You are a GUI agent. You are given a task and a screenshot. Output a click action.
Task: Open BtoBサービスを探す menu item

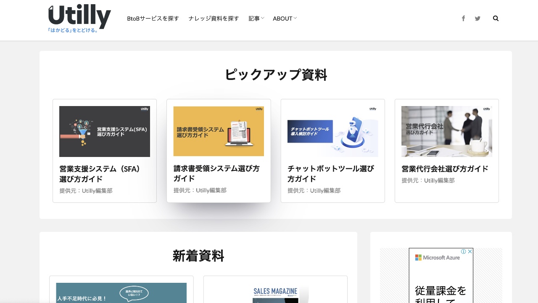tap(153, 19)
